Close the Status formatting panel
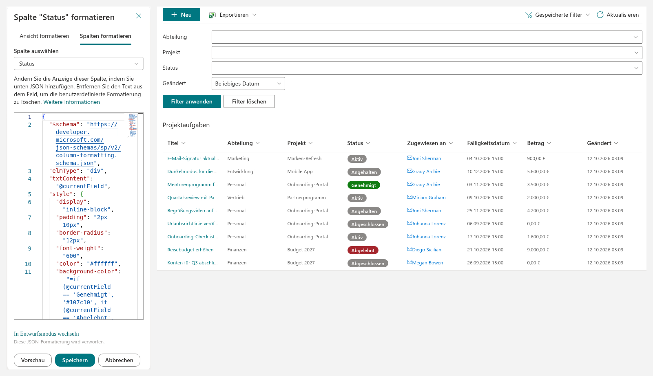653x376 pixels. (139, 16)
